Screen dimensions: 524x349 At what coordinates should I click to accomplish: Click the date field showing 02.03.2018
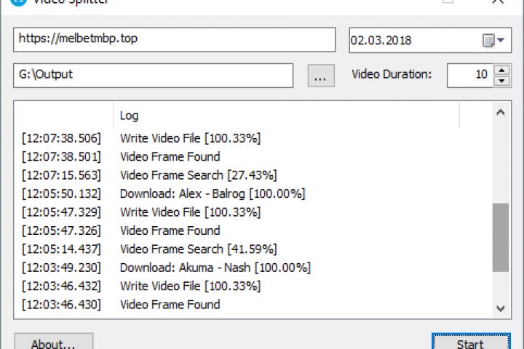[x=411, y=41]
